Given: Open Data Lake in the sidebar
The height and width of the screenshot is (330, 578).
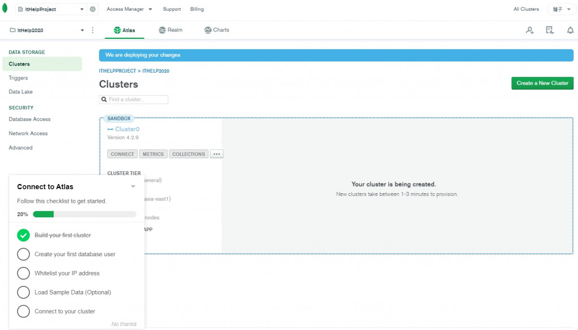Looking at the screenshot, I should [21, 92].
